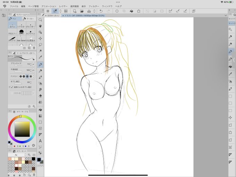Click the New document icon in command bar
236x177 pixels.
[75, 11]
